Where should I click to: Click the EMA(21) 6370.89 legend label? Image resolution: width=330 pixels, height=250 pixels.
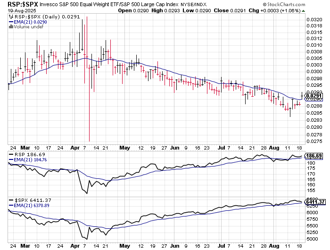32,205
